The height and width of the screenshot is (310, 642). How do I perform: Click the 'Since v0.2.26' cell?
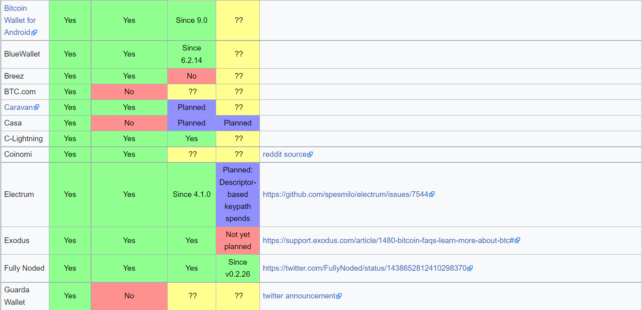(x=238, y=268)
